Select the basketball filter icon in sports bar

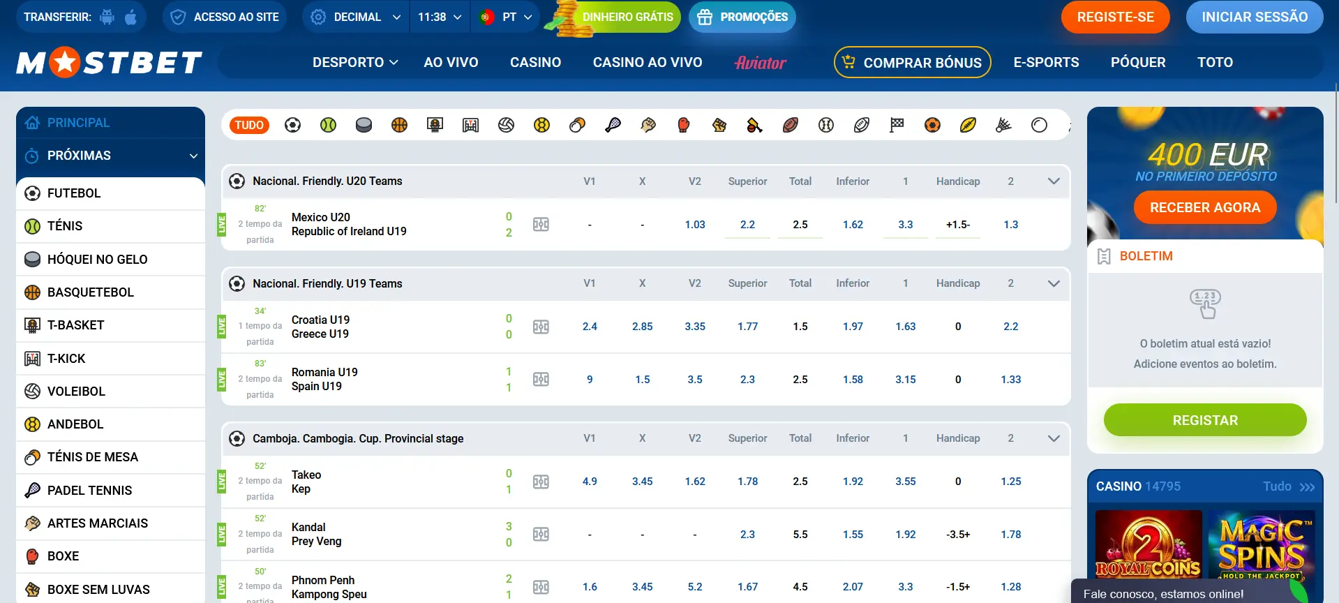tap(400, 125)
